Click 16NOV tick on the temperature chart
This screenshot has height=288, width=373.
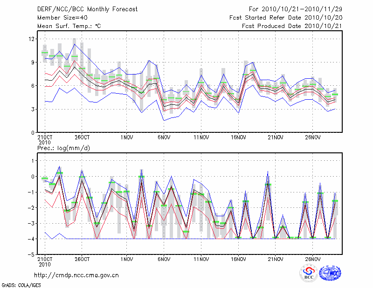click(238, 137)
